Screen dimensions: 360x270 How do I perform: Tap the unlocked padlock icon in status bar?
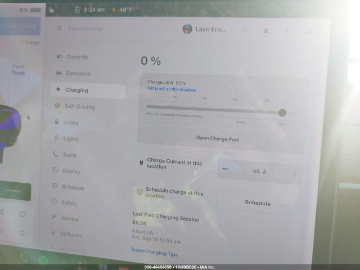point(51,10)
